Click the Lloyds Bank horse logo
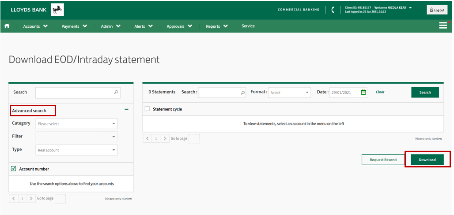 [57, 10]
